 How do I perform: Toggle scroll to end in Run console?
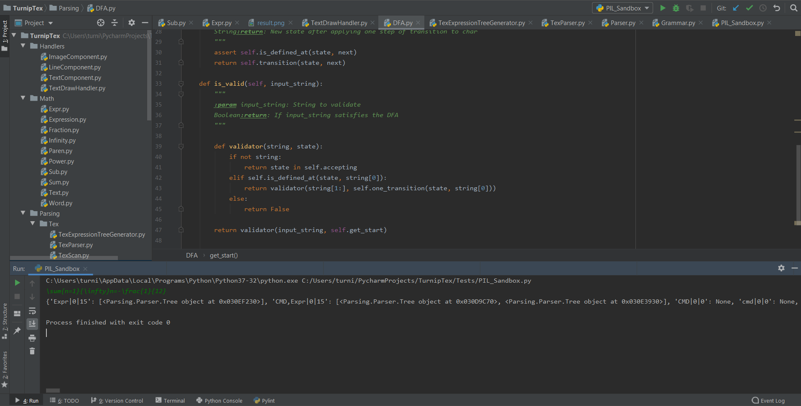(32, 324)
